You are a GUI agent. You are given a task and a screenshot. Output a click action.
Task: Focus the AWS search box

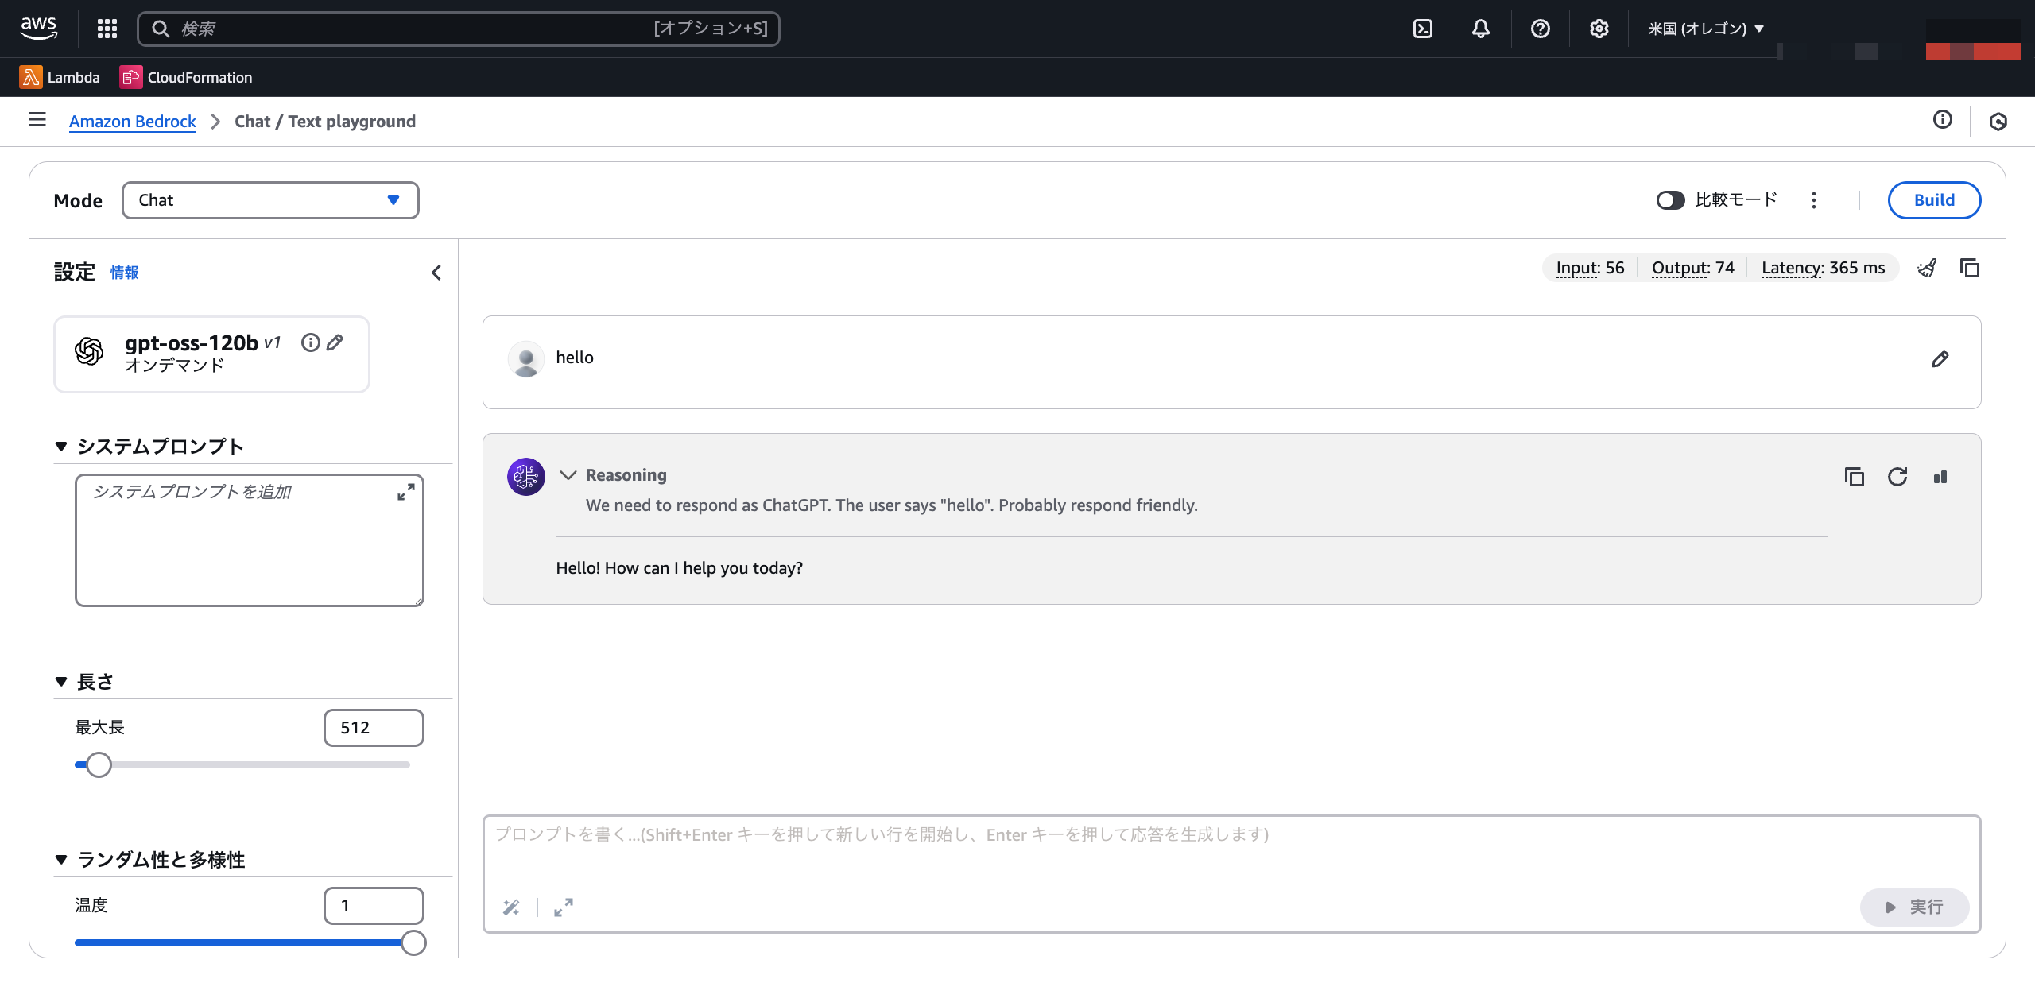click(459, 29)
